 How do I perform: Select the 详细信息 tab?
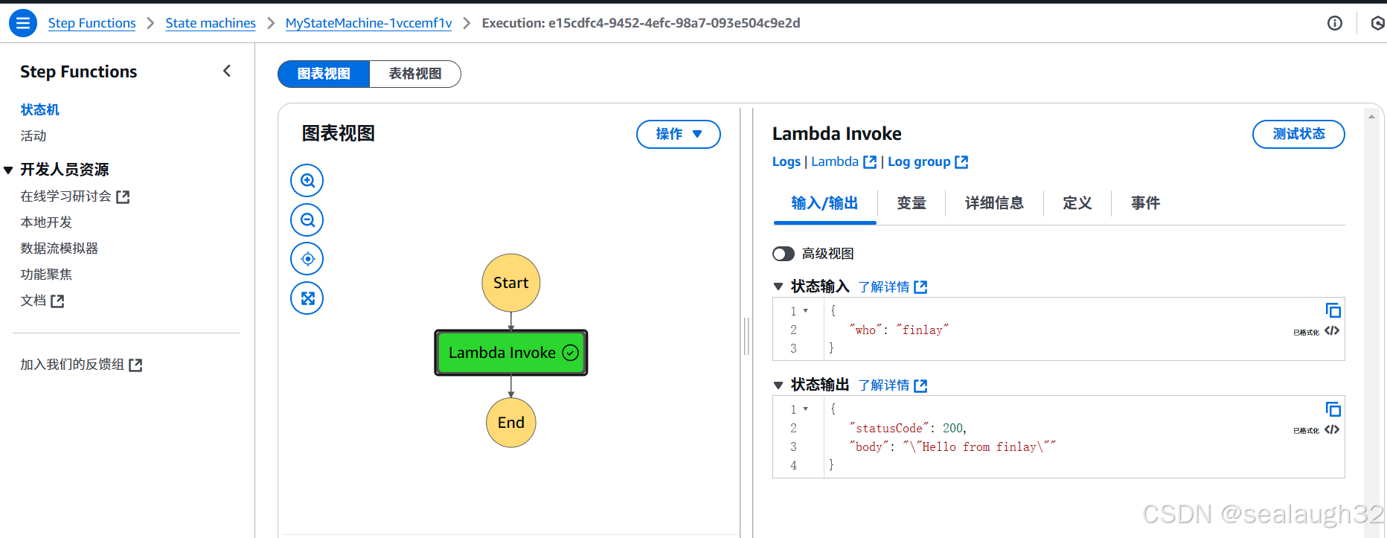(x=994, y=203)
